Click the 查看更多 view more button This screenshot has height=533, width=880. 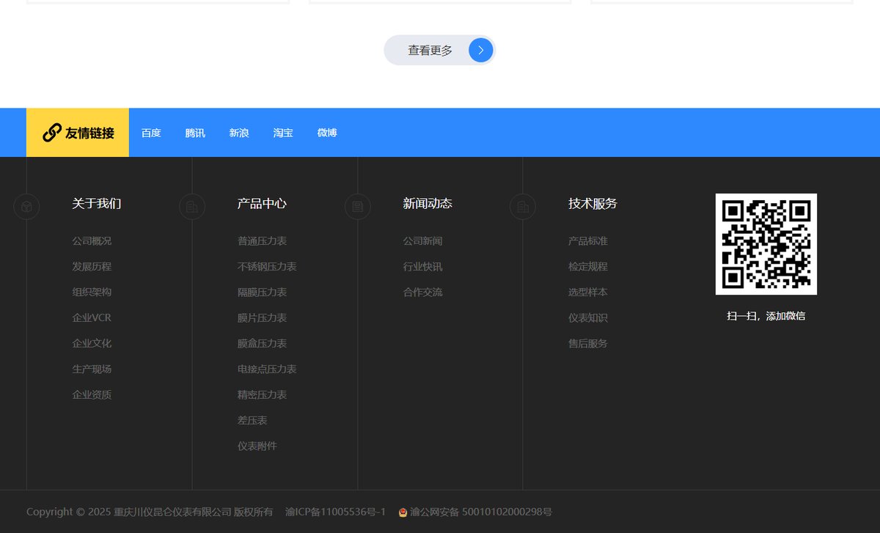(x=440, y=50)
